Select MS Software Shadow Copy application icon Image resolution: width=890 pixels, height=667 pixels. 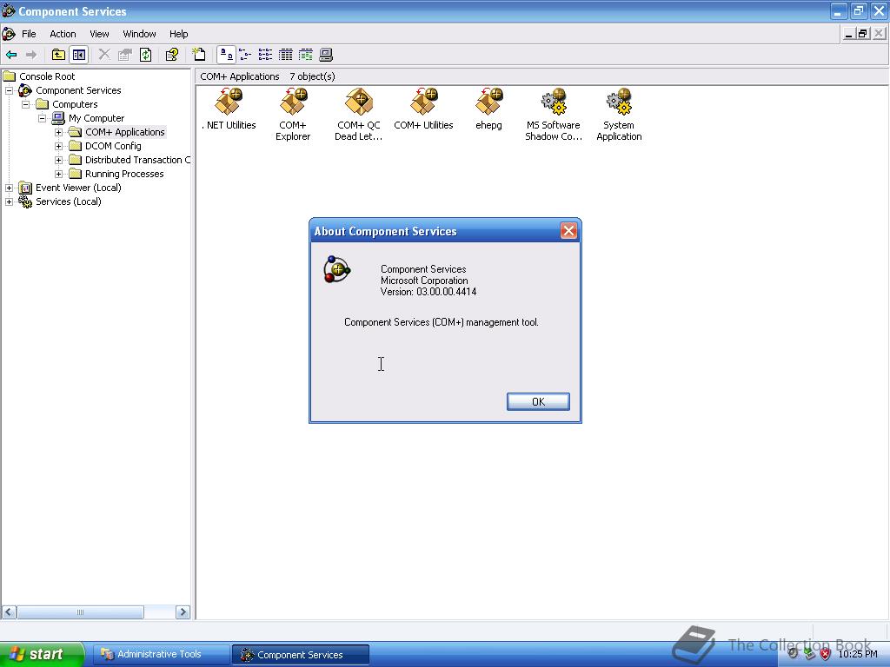point(554,115)
